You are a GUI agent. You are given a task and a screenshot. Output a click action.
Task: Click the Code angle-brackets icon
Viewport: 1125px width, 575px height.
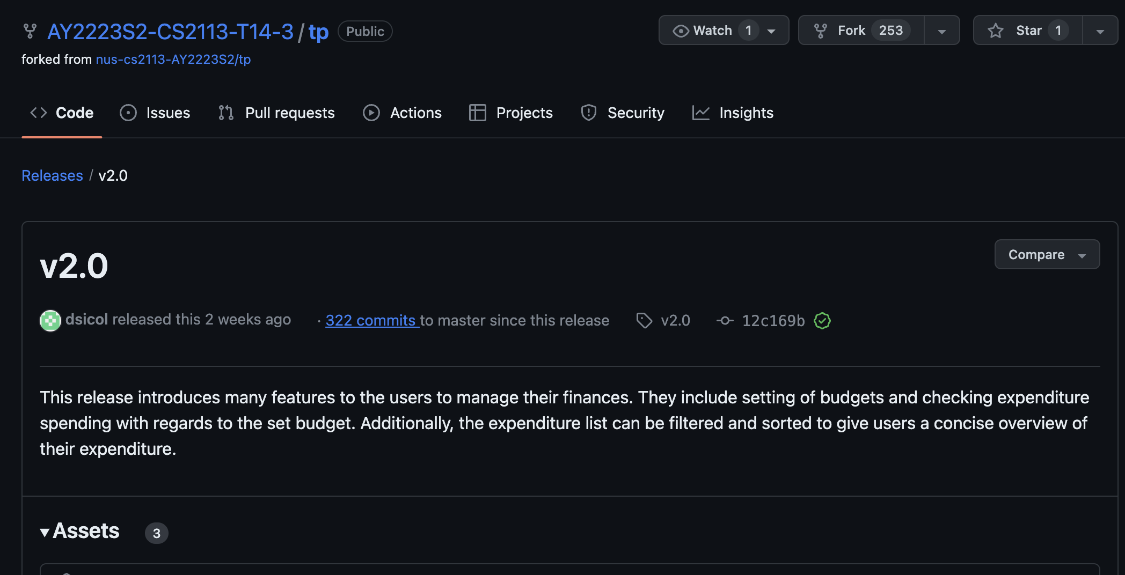tap(39, 113)
